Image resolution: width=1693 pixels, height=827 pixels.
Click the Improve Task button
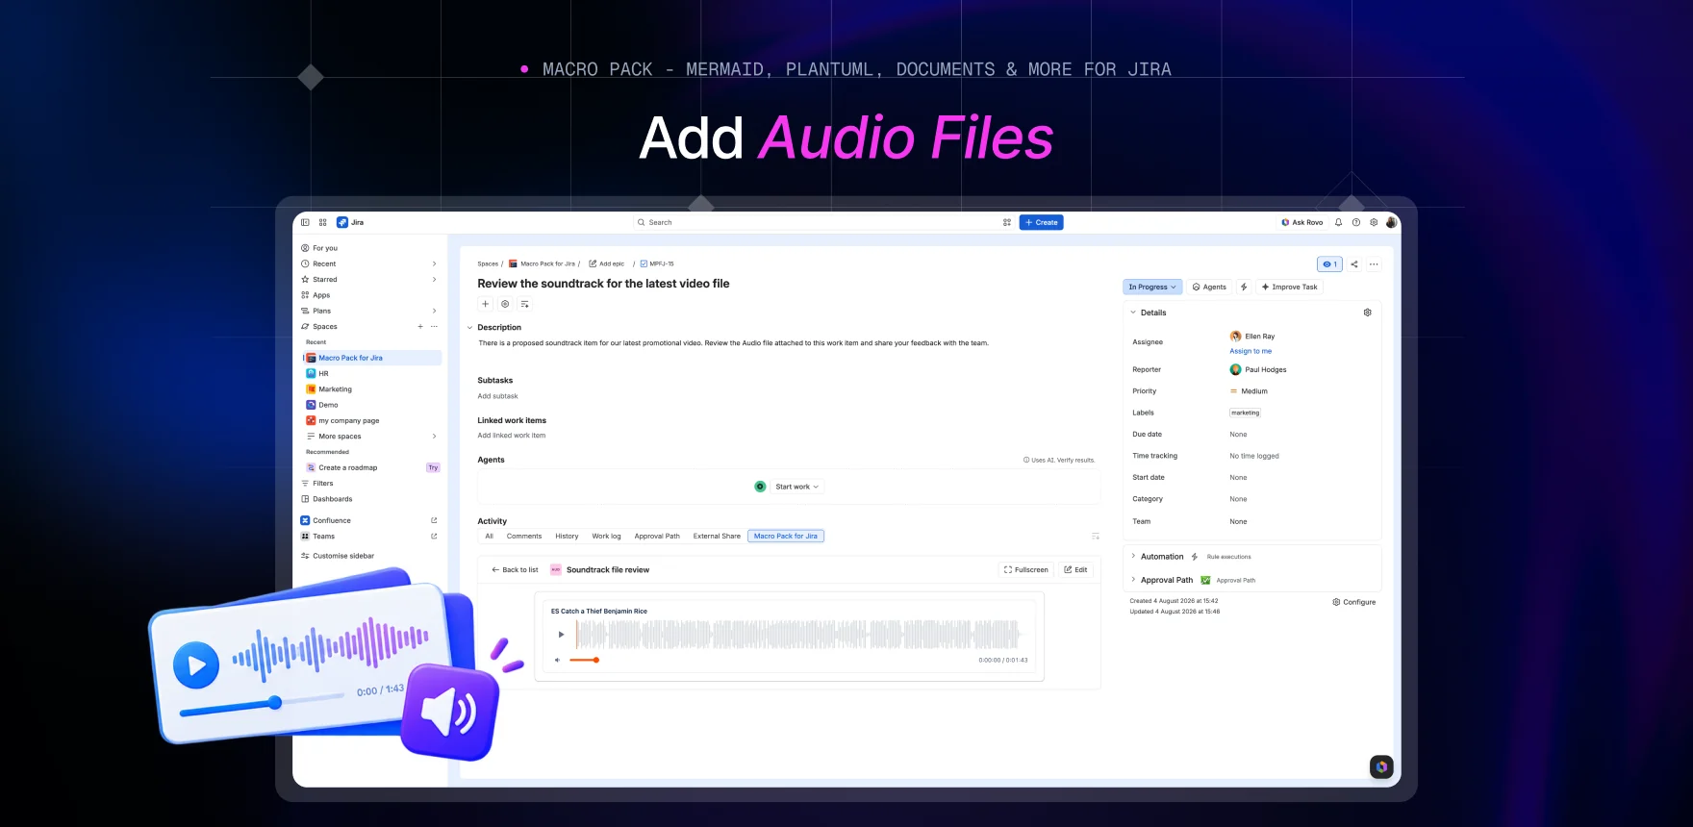point(1289,287)
